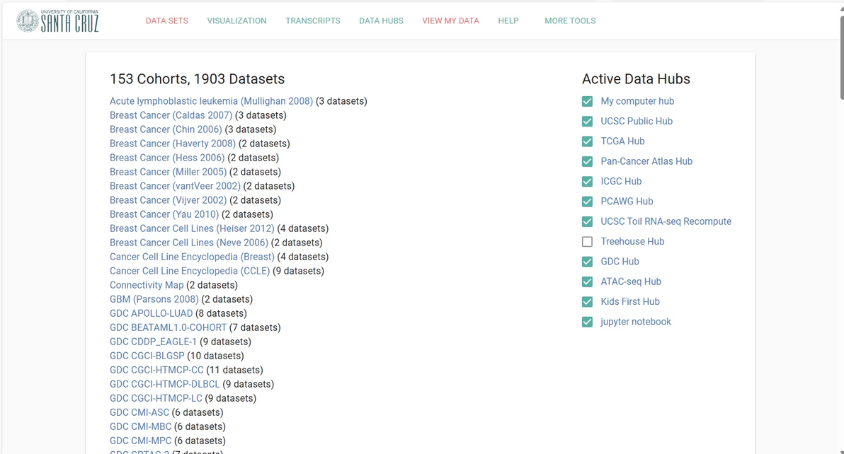The height and width of the screenshot is (454, 844).
Task: Open the Cancer Cell Line Encyclopedia (CCLE) cohort
Action: (190, 271)
